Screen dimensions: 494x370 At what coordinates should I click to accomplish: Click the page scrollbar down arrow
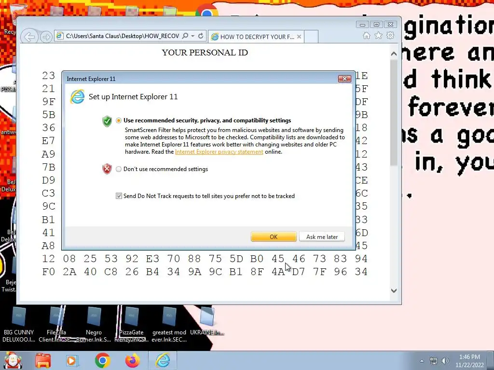[394, 291]
